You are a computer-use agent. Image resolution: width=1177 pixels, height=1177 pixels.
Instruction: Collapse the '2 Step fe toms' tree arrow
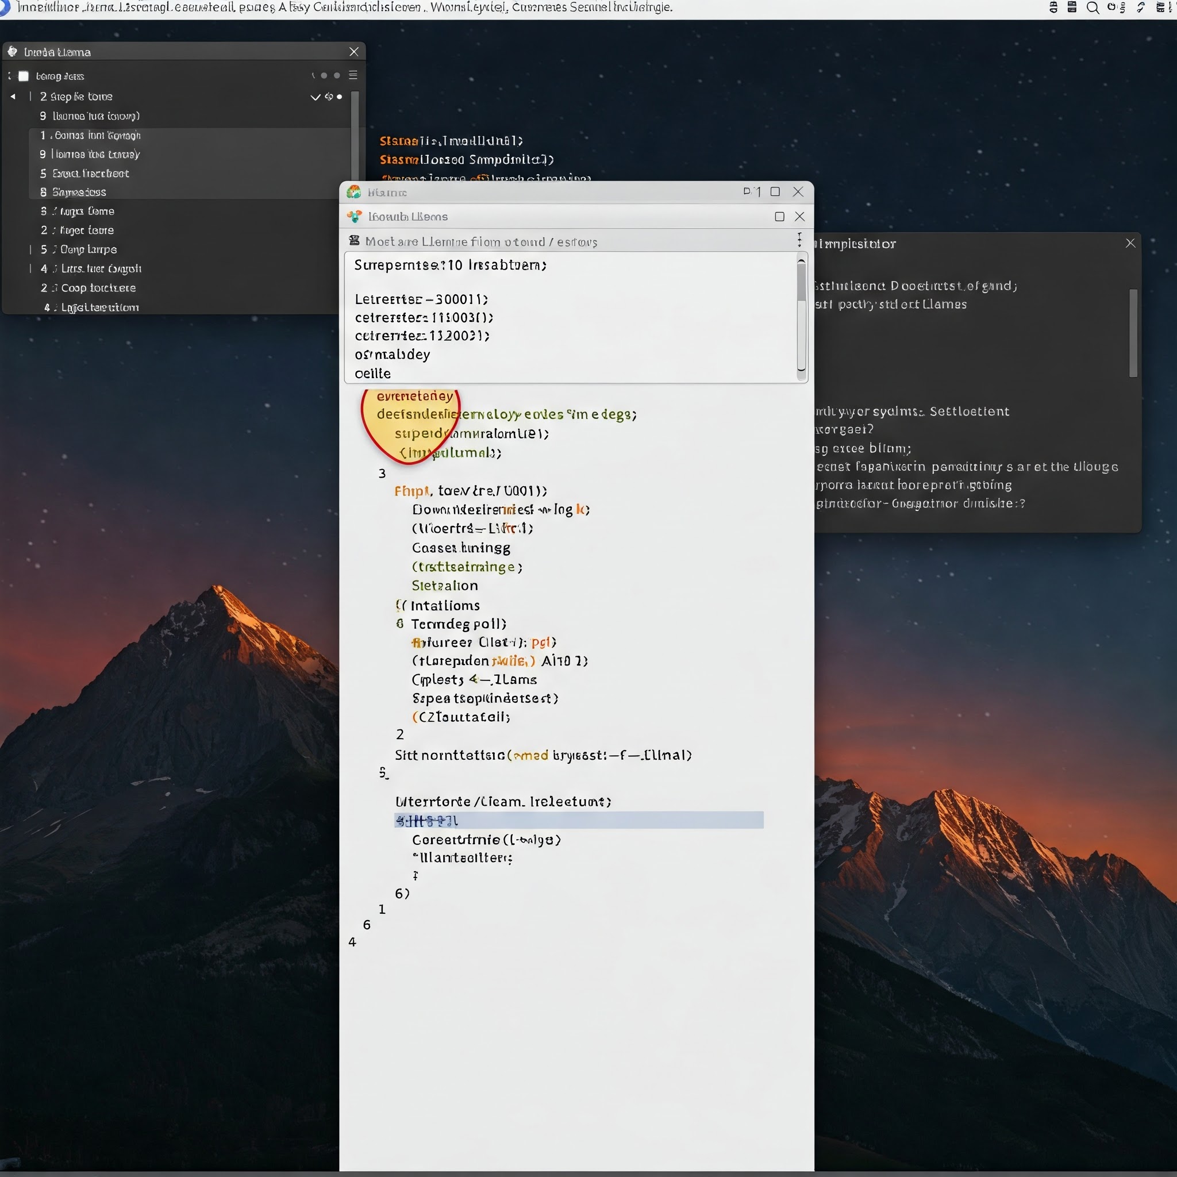tap(13, 97)
